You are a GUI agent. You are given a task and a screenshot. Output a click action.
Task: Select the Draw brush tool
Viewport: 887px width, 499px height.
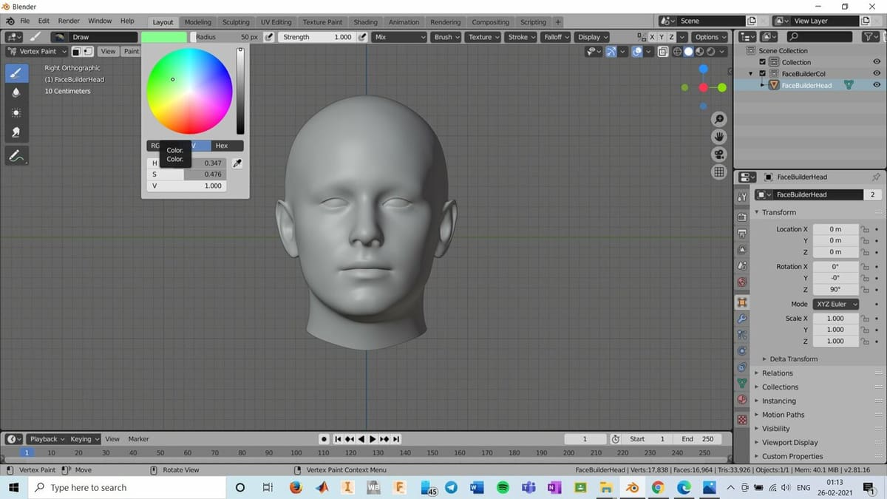click(x=16, y=73)
